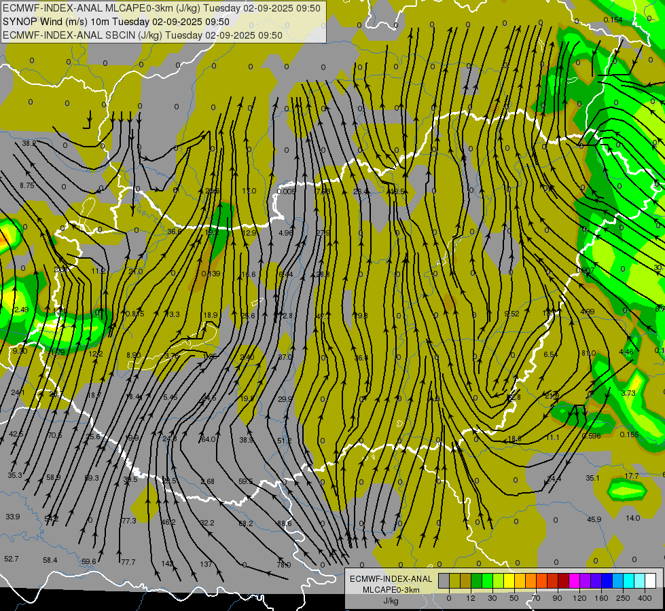665x611 pixels.
Task: Pick the pure blue legend swatch
Action: click(x=607, y=581)
